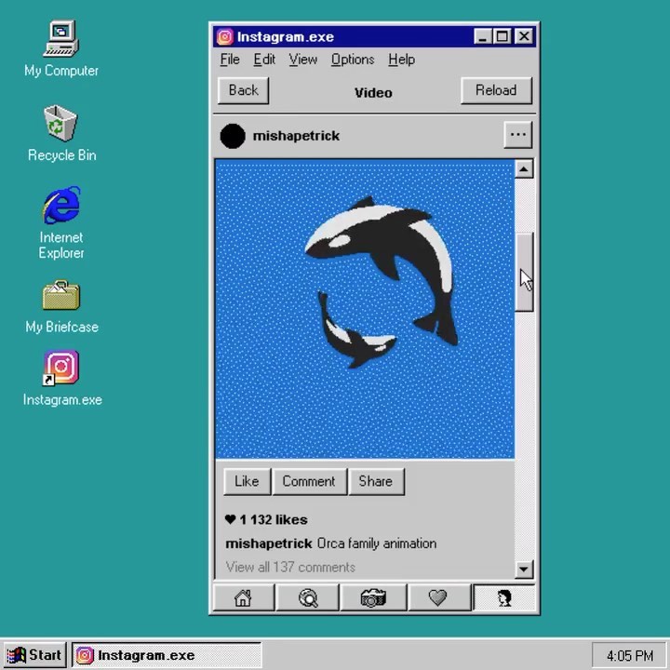The image size is (670, 670).
Task: Click the scrollbar up arrow
Action: (524, 169)
